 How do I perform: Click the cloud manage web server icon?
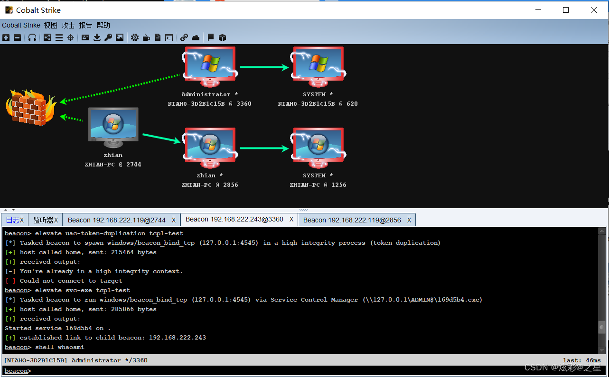[196, 37]
